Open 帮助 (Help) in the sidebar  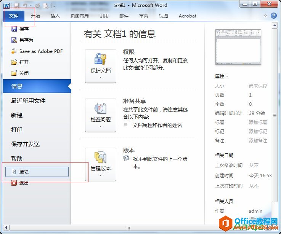point(17,158)
